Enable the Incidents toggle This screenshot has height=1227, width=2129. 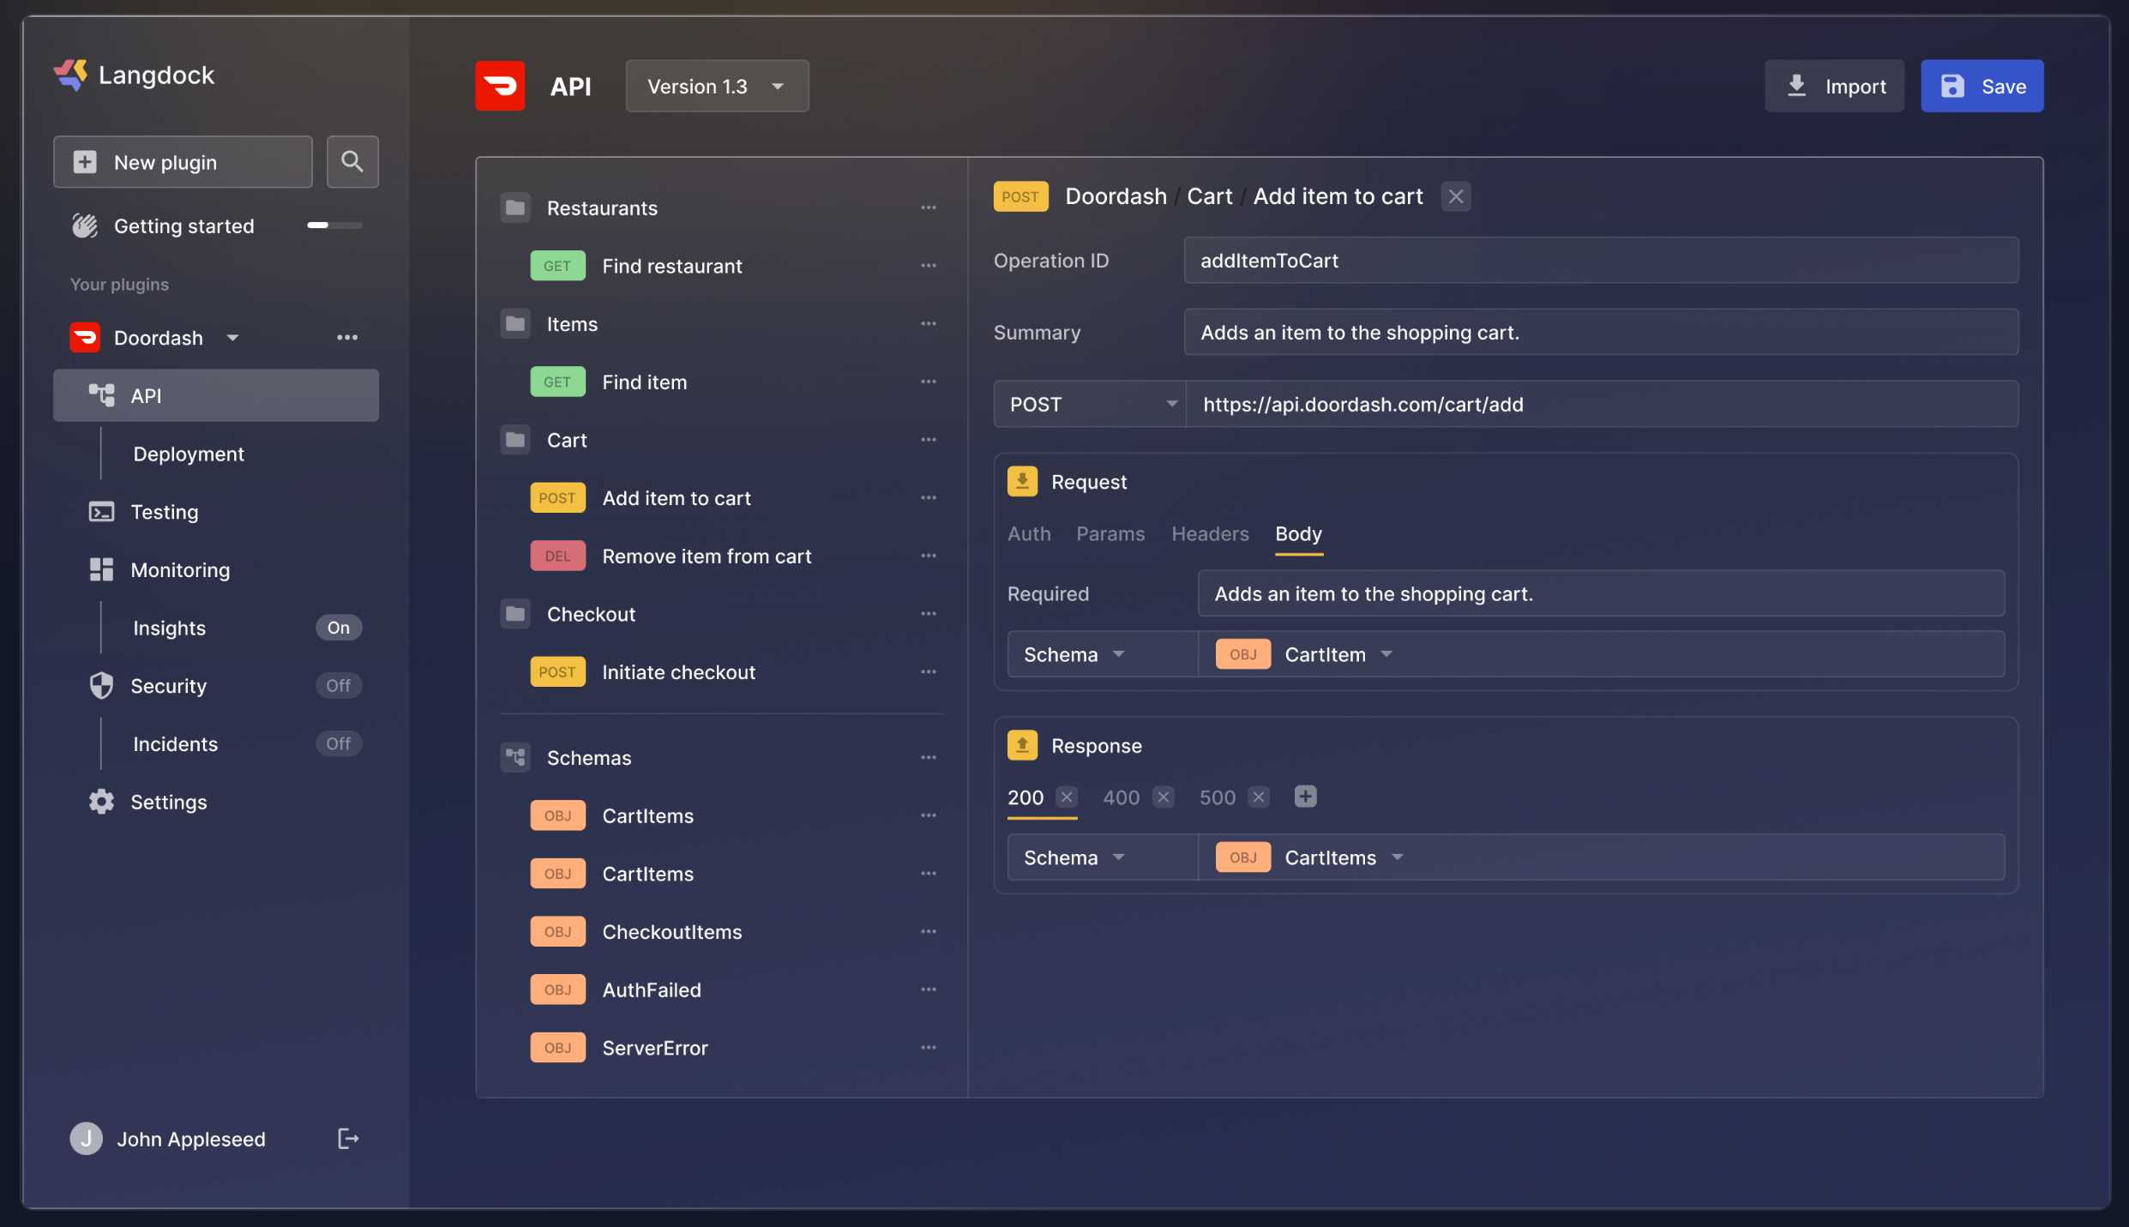(338, 744)
